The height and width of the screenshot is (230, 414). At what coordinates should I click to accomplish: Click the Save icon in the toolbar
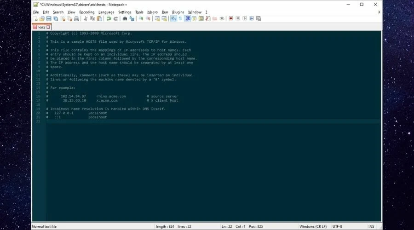49,19
